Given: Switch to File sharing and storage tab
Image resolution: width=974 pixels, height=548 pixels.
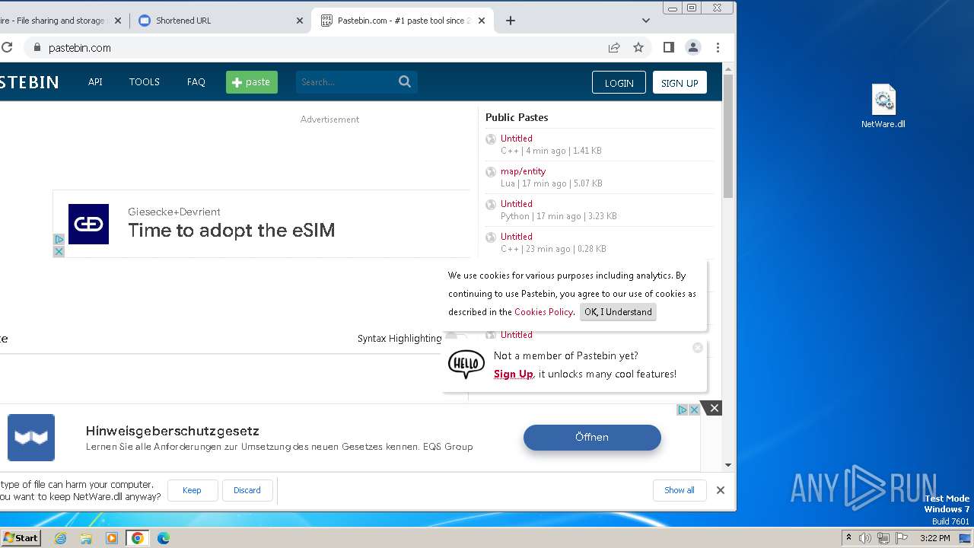Looking at the screenshot, I should [x=62, y=21].
